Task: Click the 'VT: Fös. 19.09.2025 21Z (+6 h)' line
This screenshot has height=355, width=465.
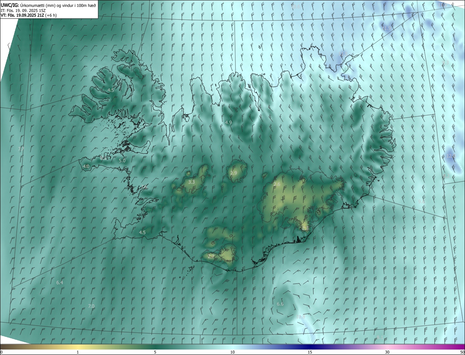Action: click(29, 15)
